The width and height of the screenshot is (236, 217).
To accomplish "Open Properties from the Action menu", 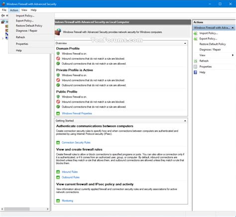I will pyautogui.click(x=22, y=44).
